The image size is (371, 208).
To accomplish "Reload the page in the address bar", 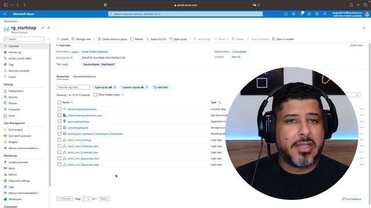I will tap(259, 5).
